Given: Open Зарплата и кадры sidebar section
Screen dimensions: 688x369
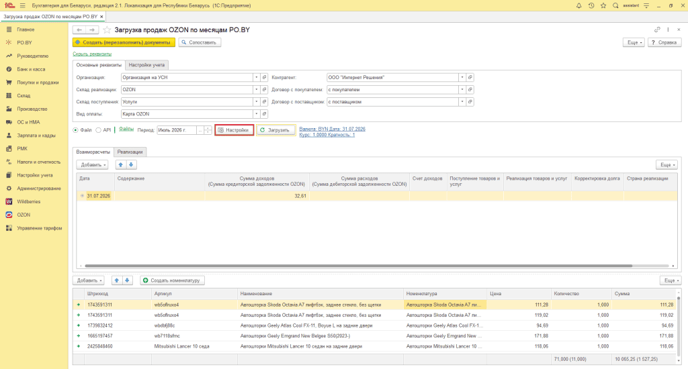Looking at the screenshot, I should tap(36, 136).
